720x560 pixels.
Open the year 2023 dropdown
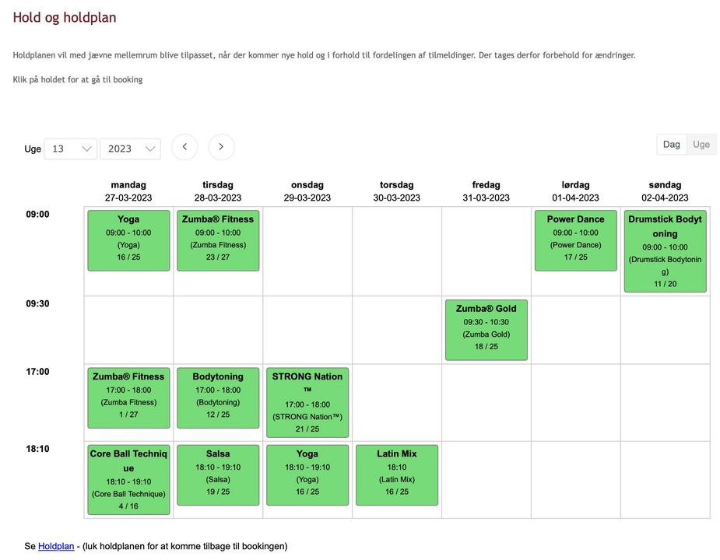coord(130,149)
